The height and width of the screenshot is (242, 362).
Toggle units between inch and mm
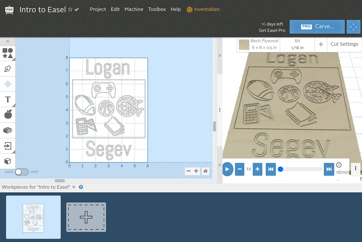[x=22, y=172]
